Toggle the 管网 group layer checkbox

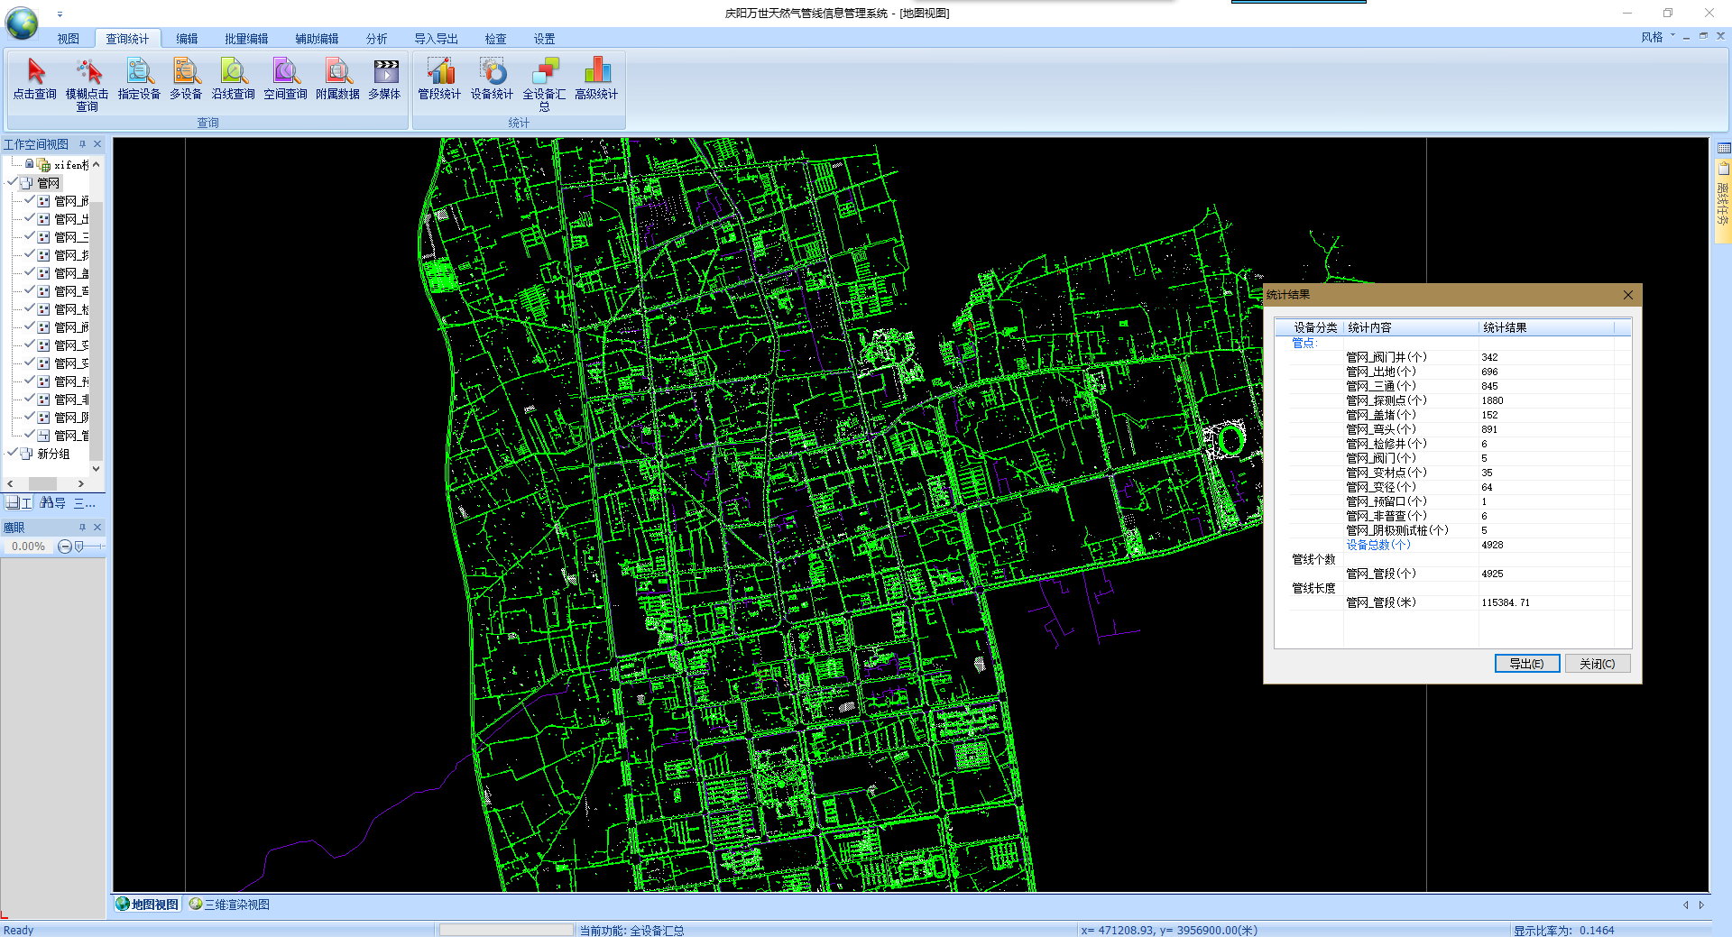click(13, 183)
